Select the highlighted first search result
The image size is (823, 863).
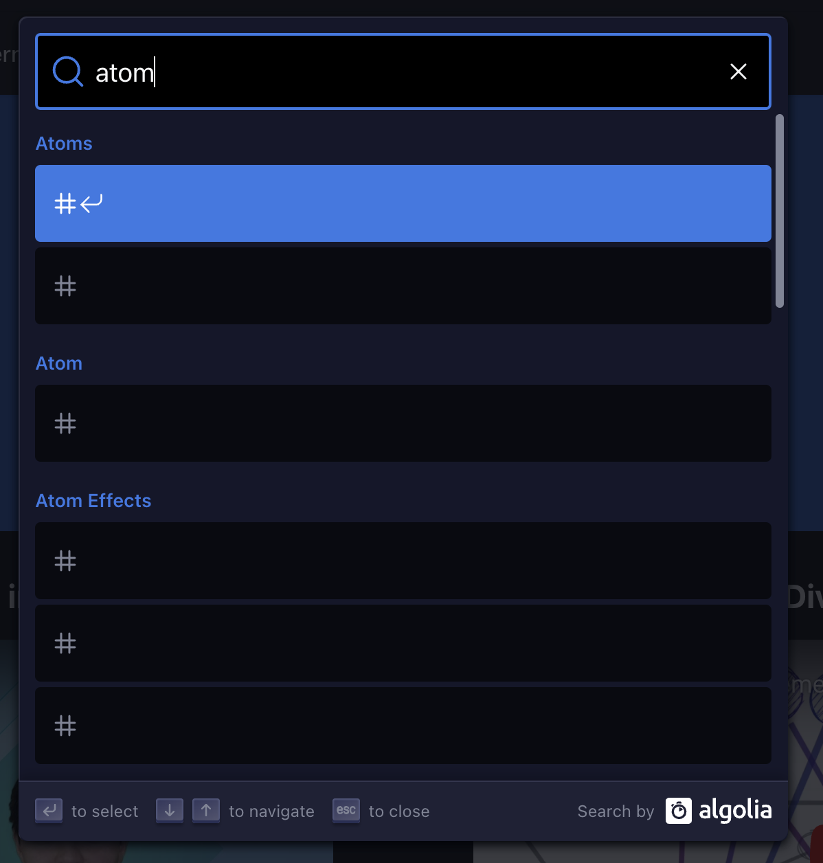tap(403, 203)
